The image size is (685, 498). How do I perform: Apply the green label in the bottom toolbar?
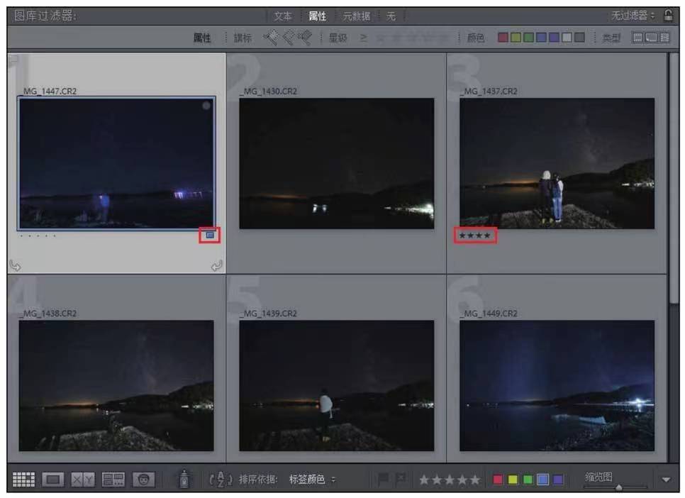(x=528, y=480)
